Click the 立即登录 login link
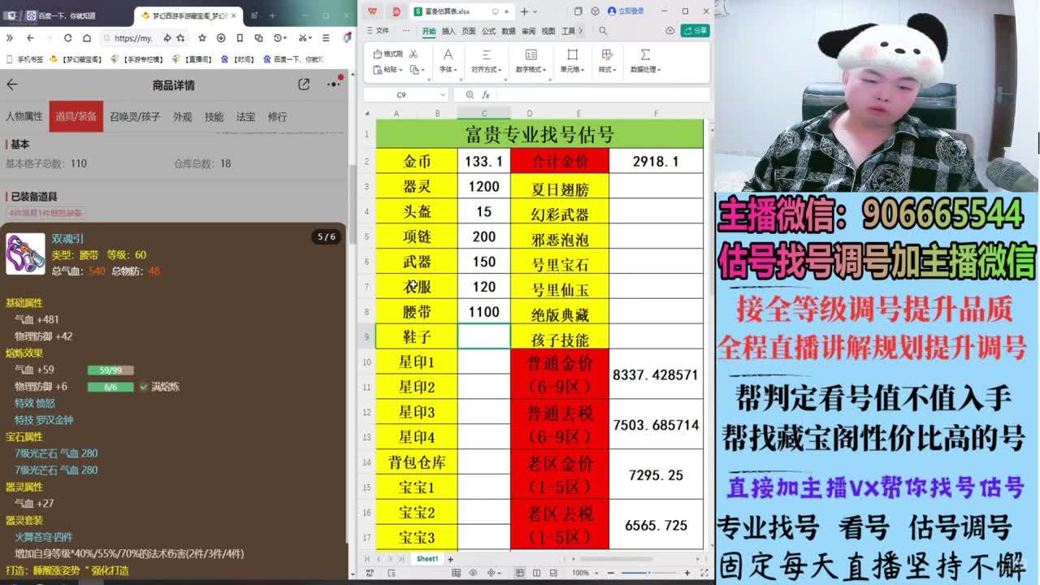The image size is (1040, 585). (626, 11)
